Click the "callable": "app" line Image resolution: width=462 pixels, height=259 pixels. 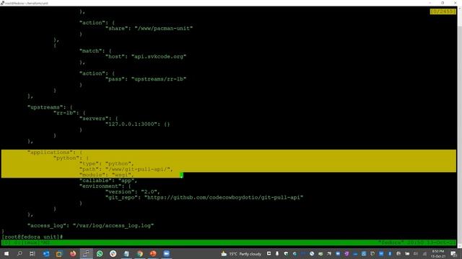point(108,181)
